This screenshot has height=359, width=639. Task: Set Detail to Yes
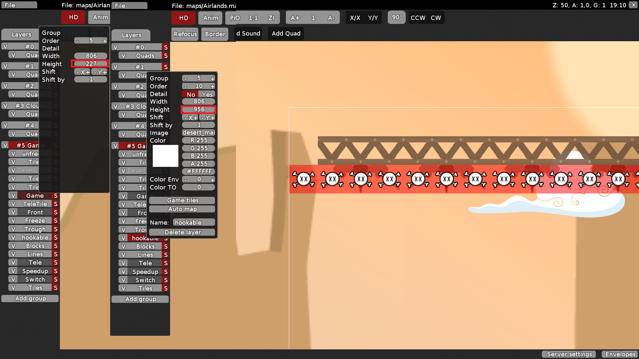point(207,94)
